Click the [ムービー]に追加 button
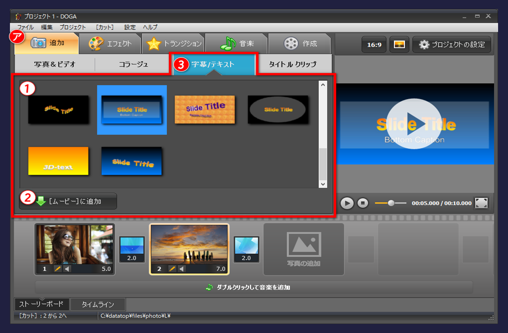This screenshot has height=333, width=508. [x=68, y=201]
